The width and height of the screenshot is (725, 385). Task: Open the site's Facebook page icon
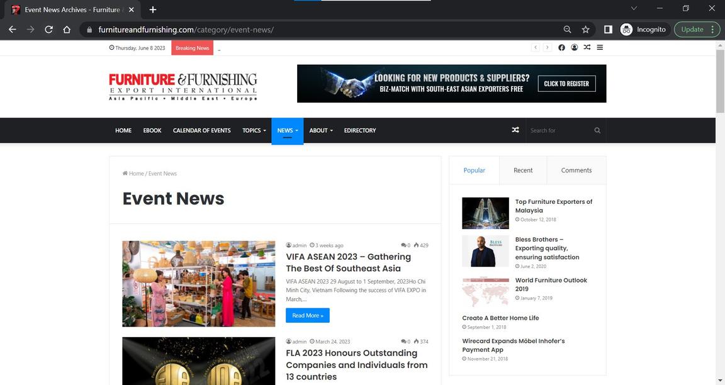(561, 47)
